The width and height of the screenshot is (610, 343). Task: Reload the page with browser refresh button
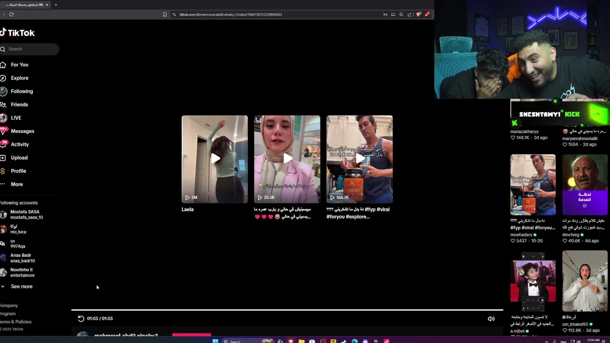tap(11, 14)
